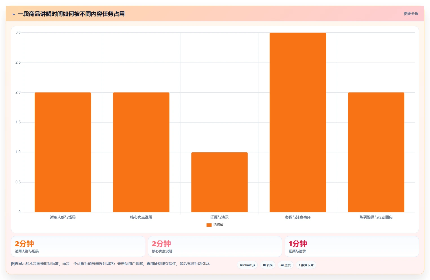
Task: Click the 数据卡片 chip
Action: [306, 265]
